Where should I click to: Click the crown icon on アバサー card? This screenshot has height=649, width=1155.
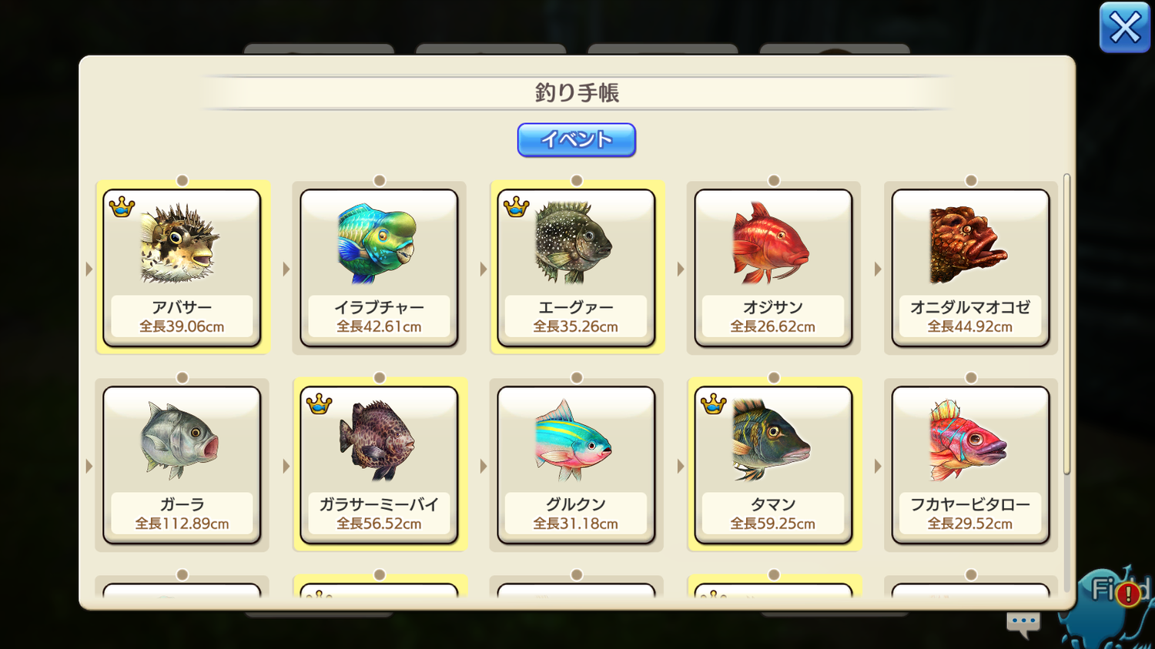122,207
